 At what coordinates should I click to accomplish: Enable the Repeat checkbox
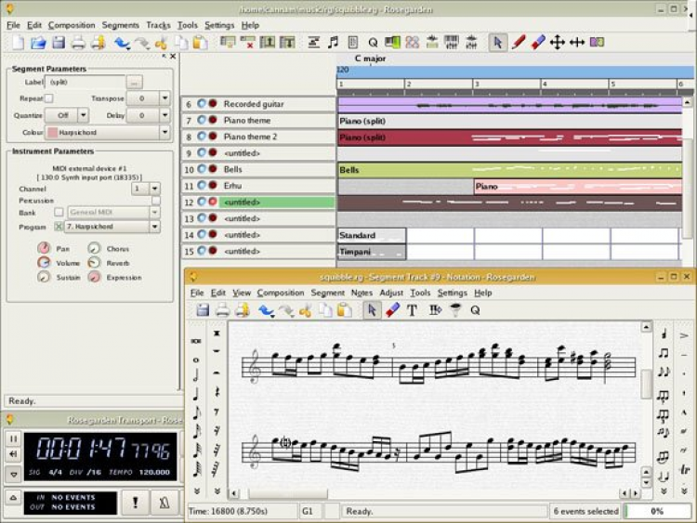[49, 98]
